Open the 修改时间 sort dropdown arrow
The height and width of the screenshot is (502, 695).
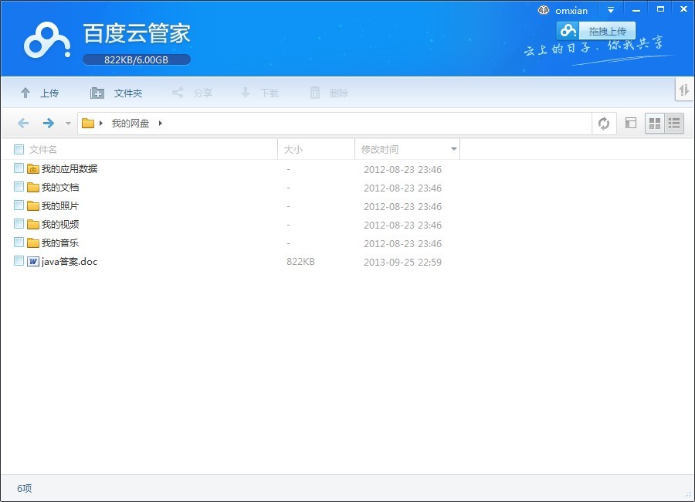(x=453, y=149)
